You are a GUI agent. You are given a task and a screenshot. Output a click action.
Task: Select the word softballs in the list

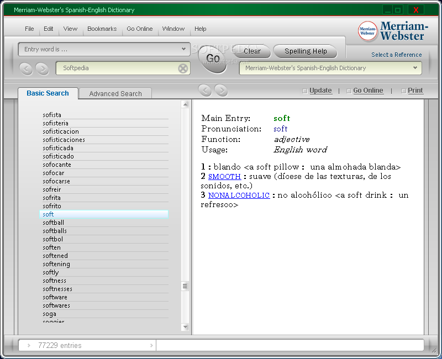(106, 231)
